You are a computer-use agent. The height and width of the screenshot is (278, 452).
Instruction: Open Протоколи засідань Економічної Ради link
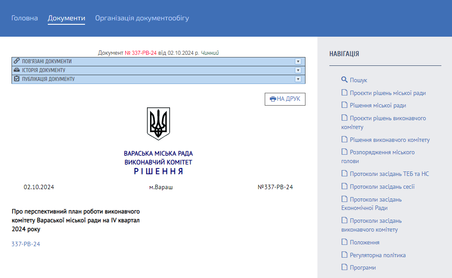[371, 204]
